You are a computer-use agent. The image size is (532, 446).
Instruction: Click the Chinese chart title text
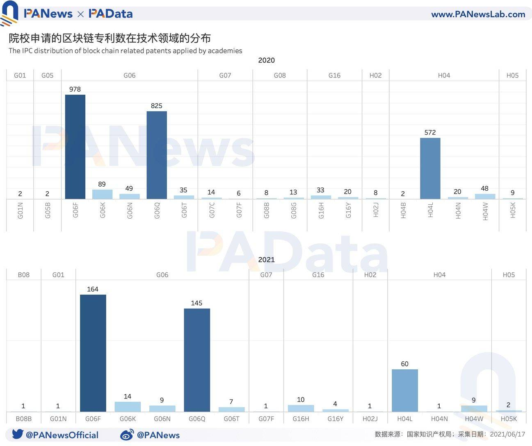pyautogui.click(x=110, y=38)
